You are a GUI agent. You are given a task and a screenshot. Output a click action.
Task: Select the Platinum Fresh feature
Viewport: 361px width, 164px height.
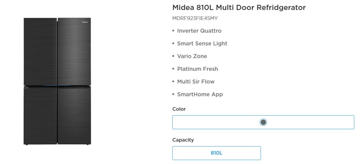click(197, 69)
